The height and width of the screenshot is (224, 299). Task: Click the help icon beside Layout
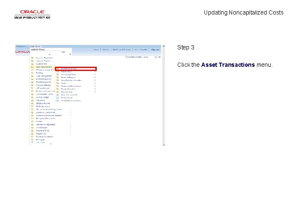tap(155, 57)
